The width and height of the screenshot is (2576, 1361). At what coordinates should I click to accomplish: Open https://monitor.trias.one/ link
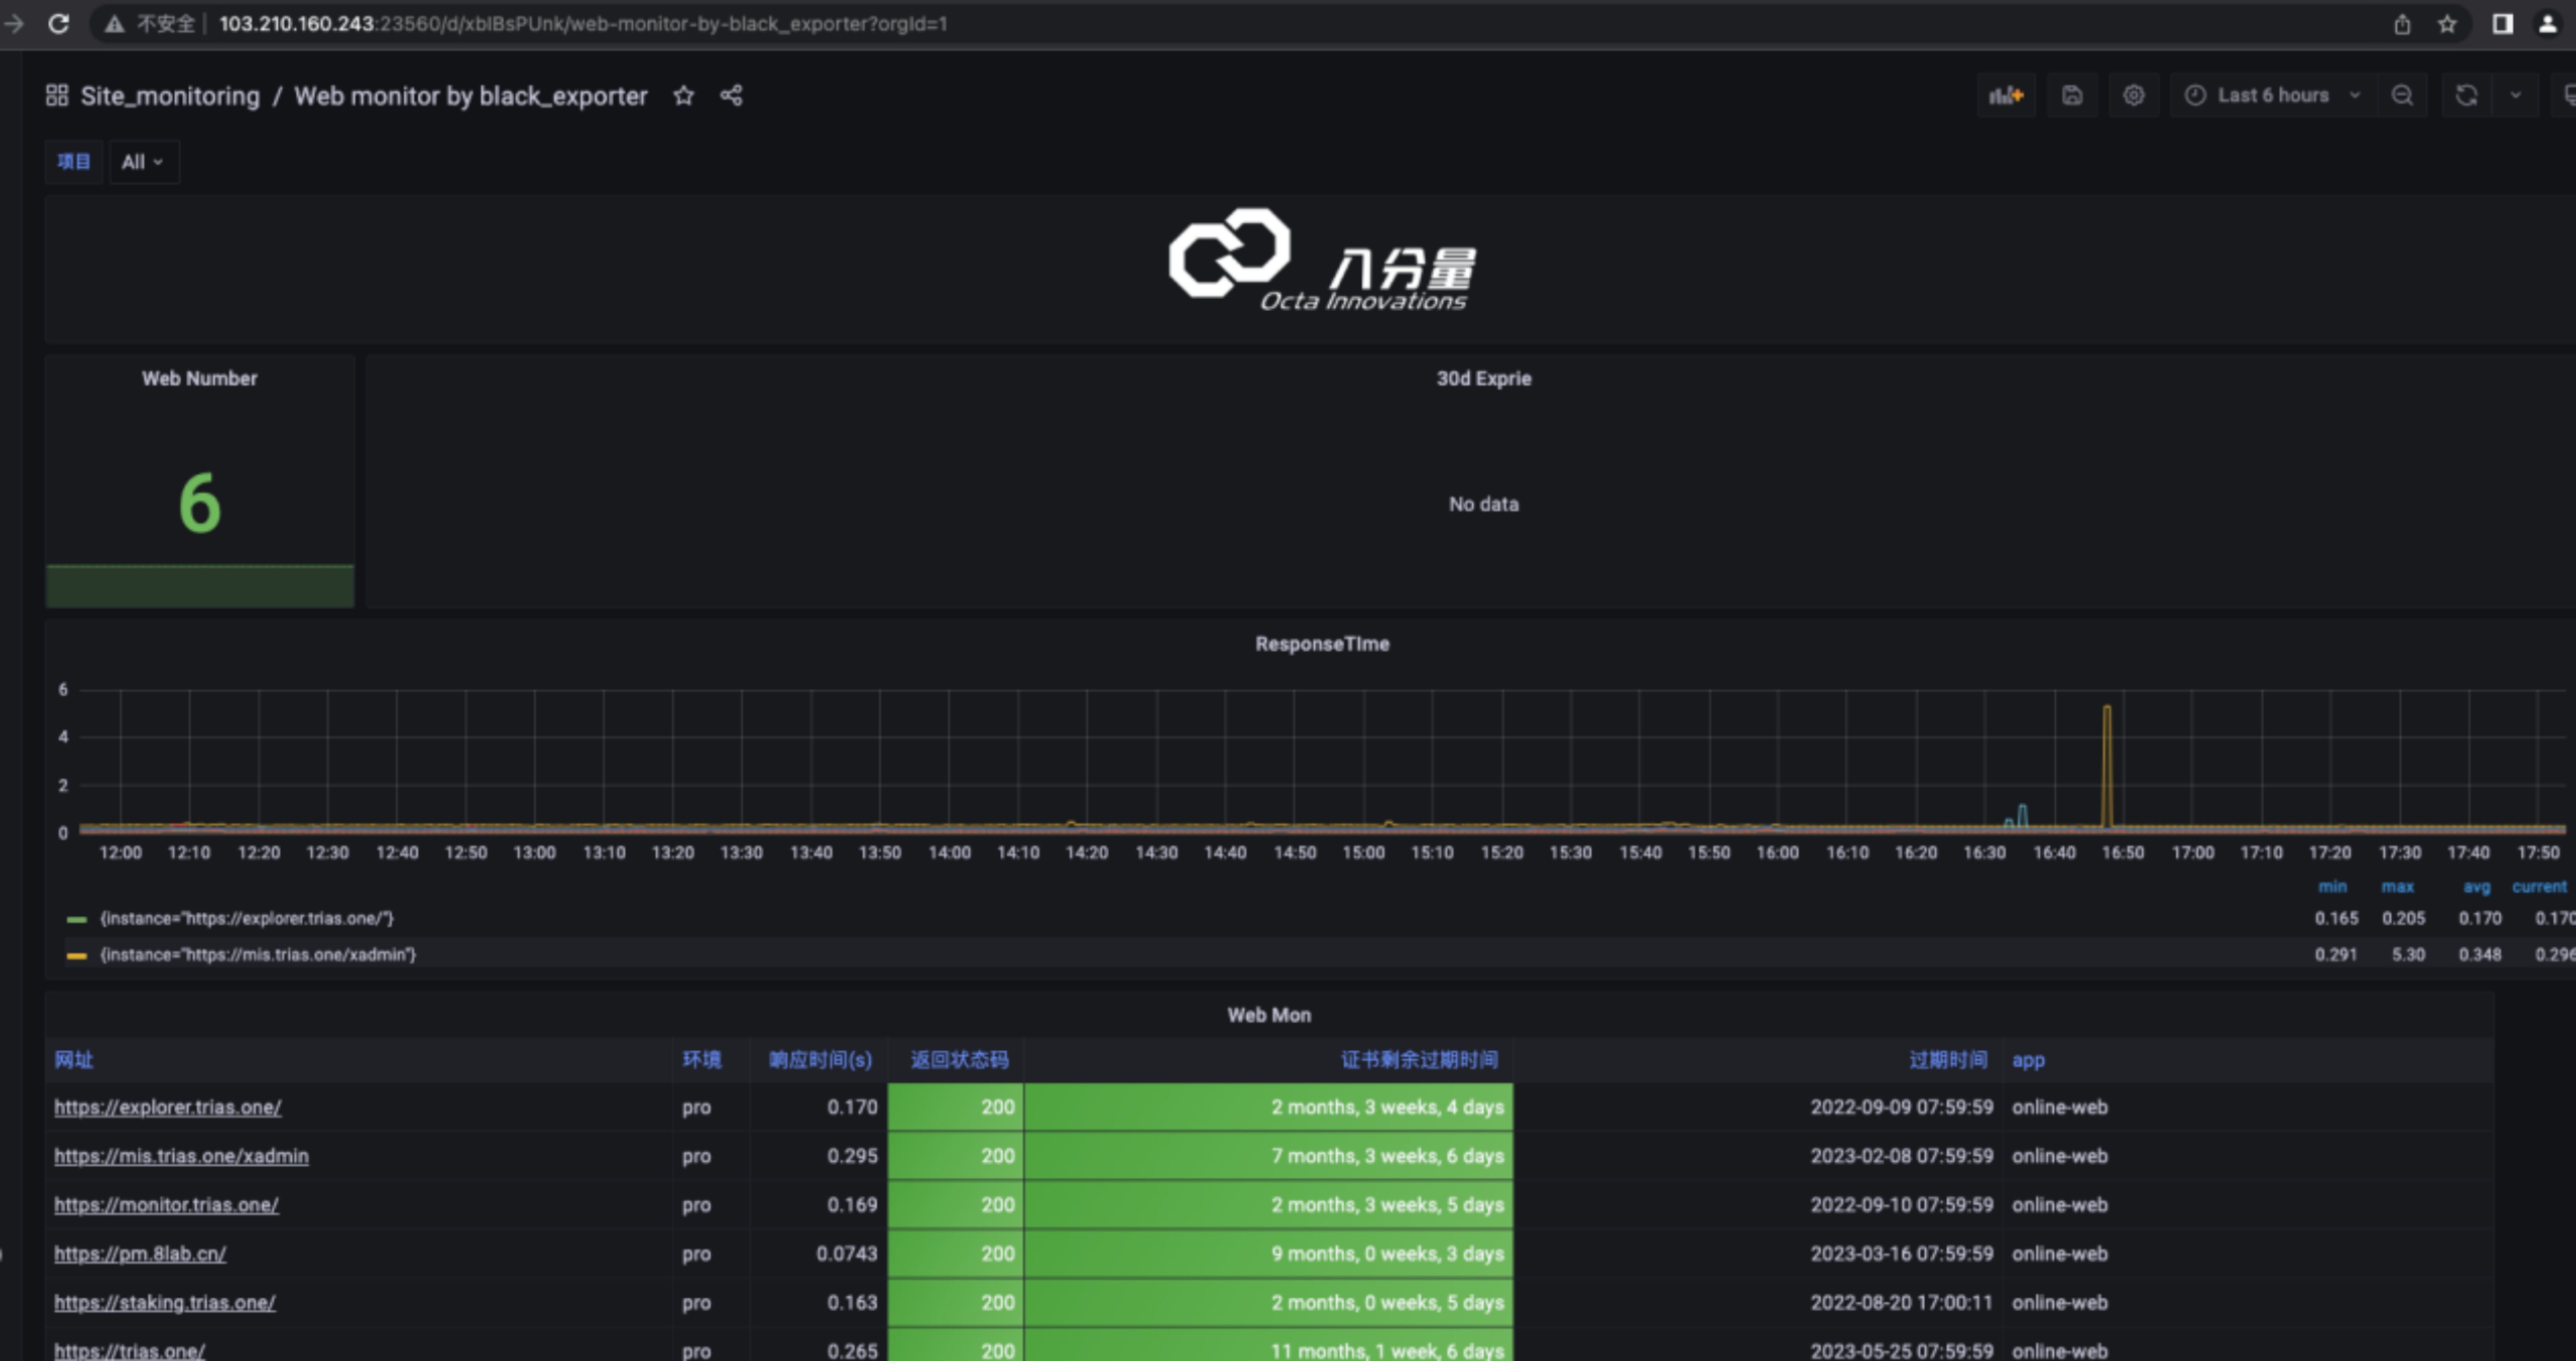click(166, 1205)
